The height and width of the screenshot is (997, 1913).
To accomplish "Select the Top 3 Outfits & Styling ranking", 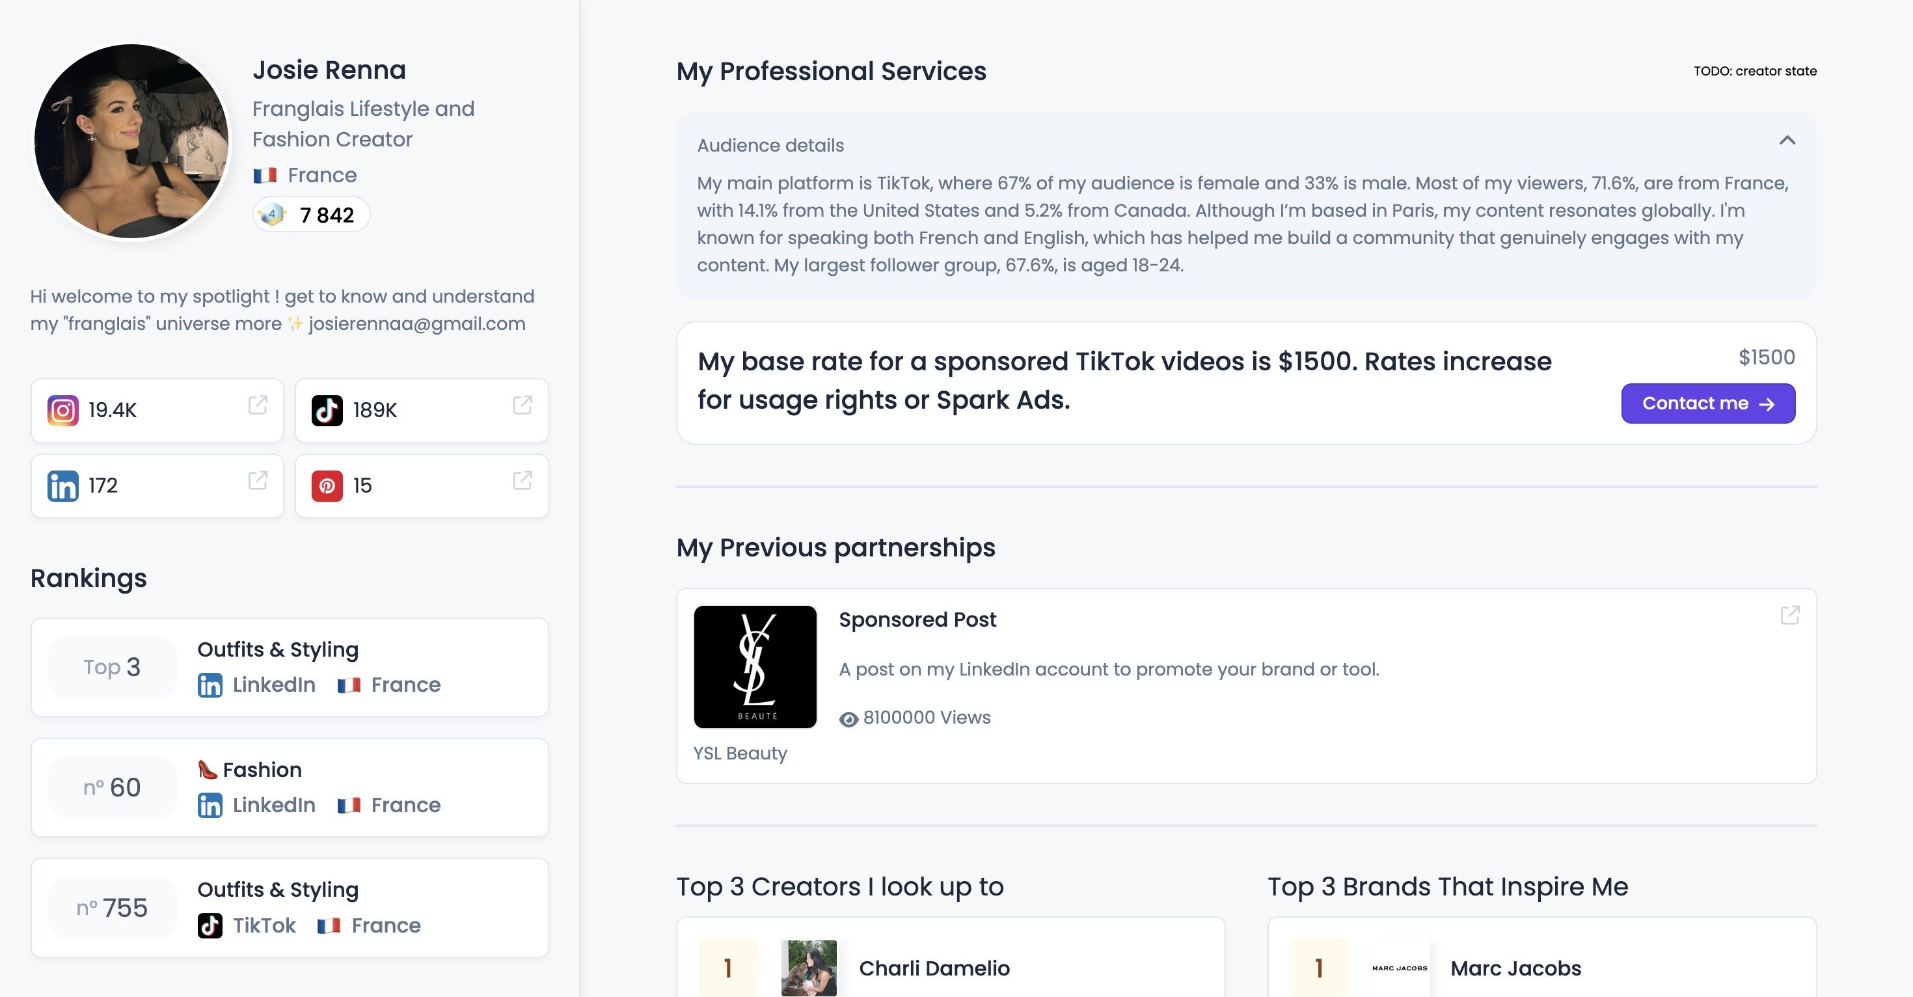I will 290,666.
